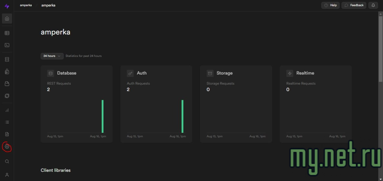Screen dimensions: 383x181
Task: Open the SQL Editor icon
Action: click(x=7, y=45)
